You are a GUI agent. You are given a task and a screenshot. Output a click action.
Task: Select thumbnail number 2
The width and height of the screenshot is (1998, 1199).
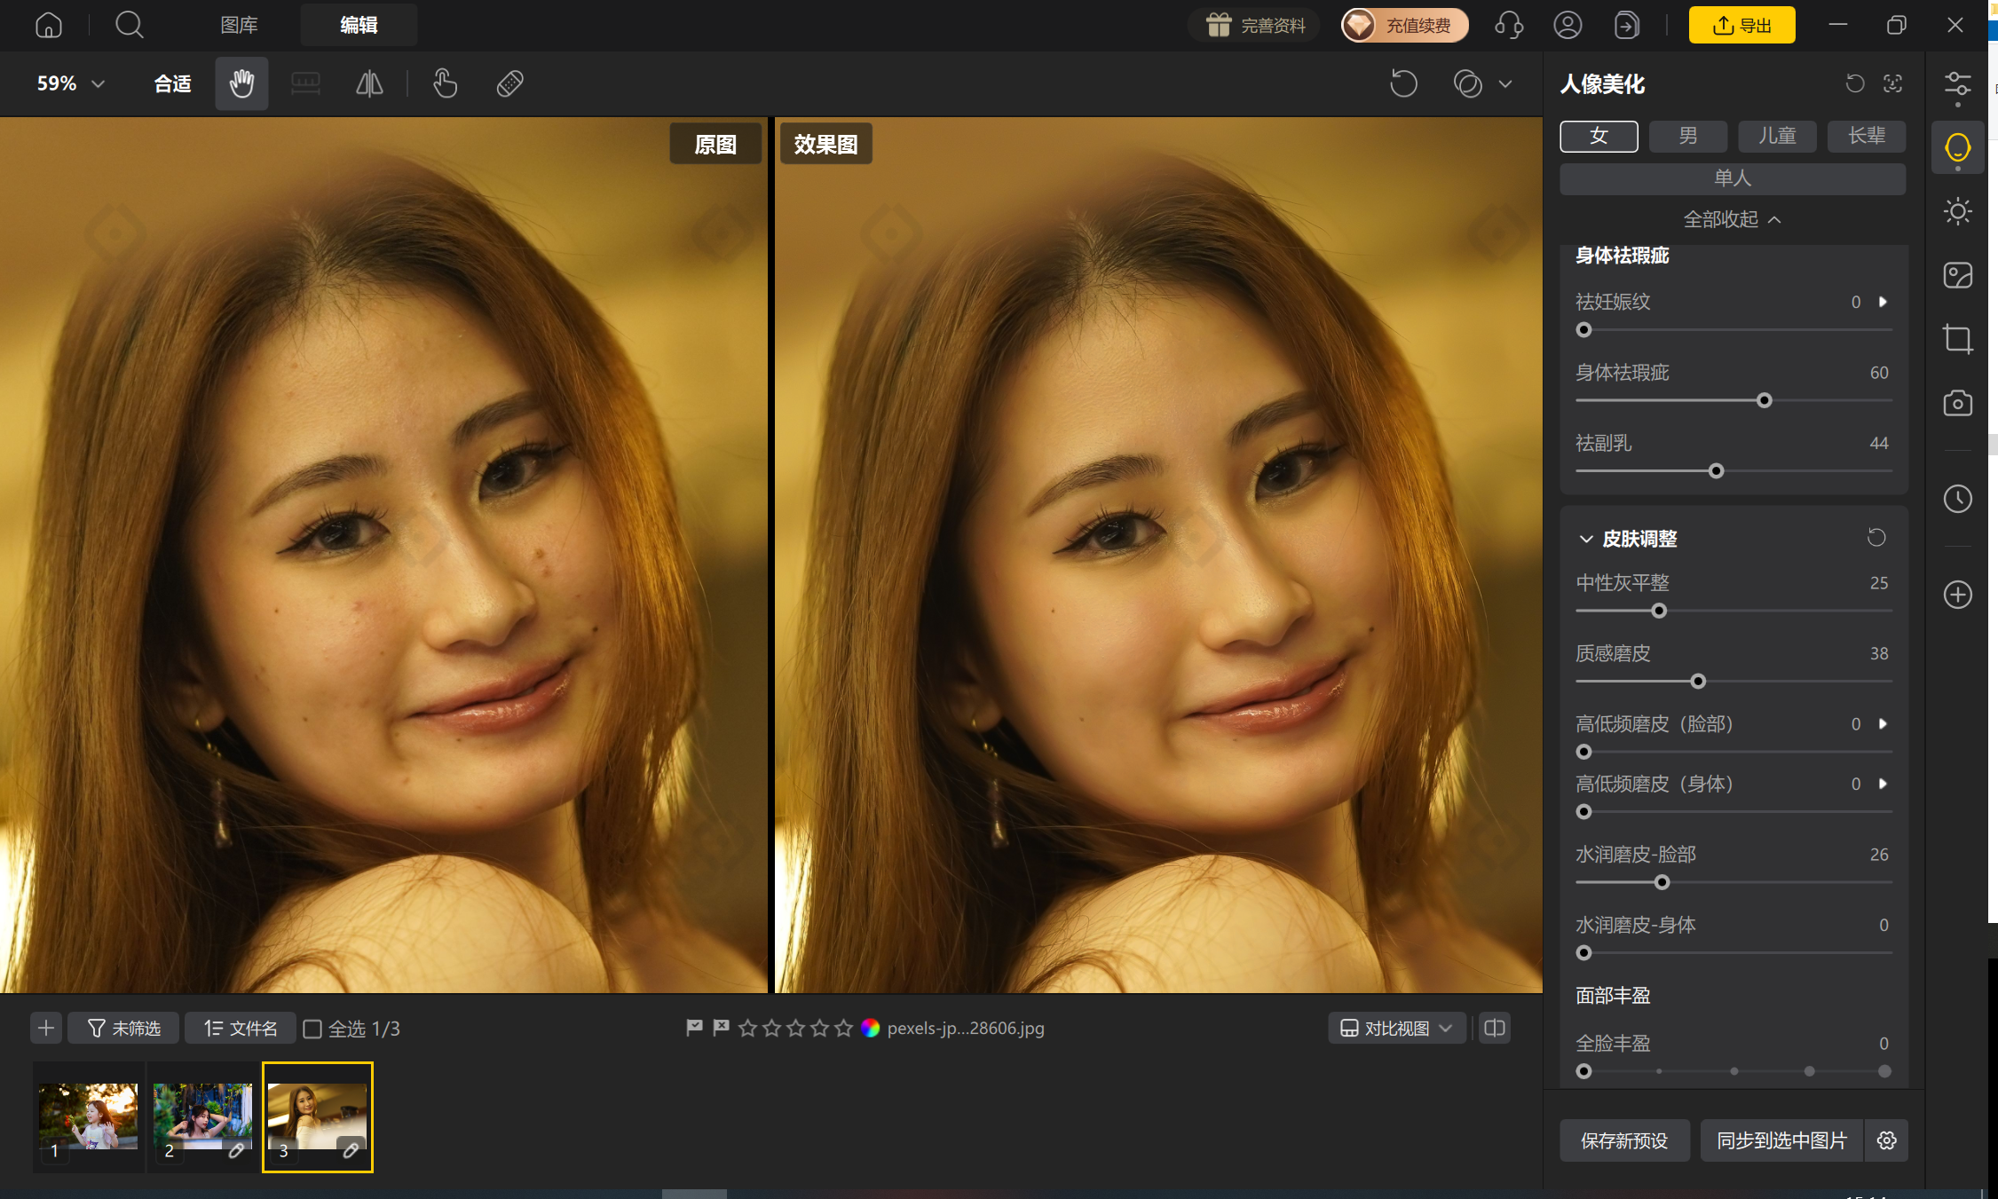click(203, 1117)
